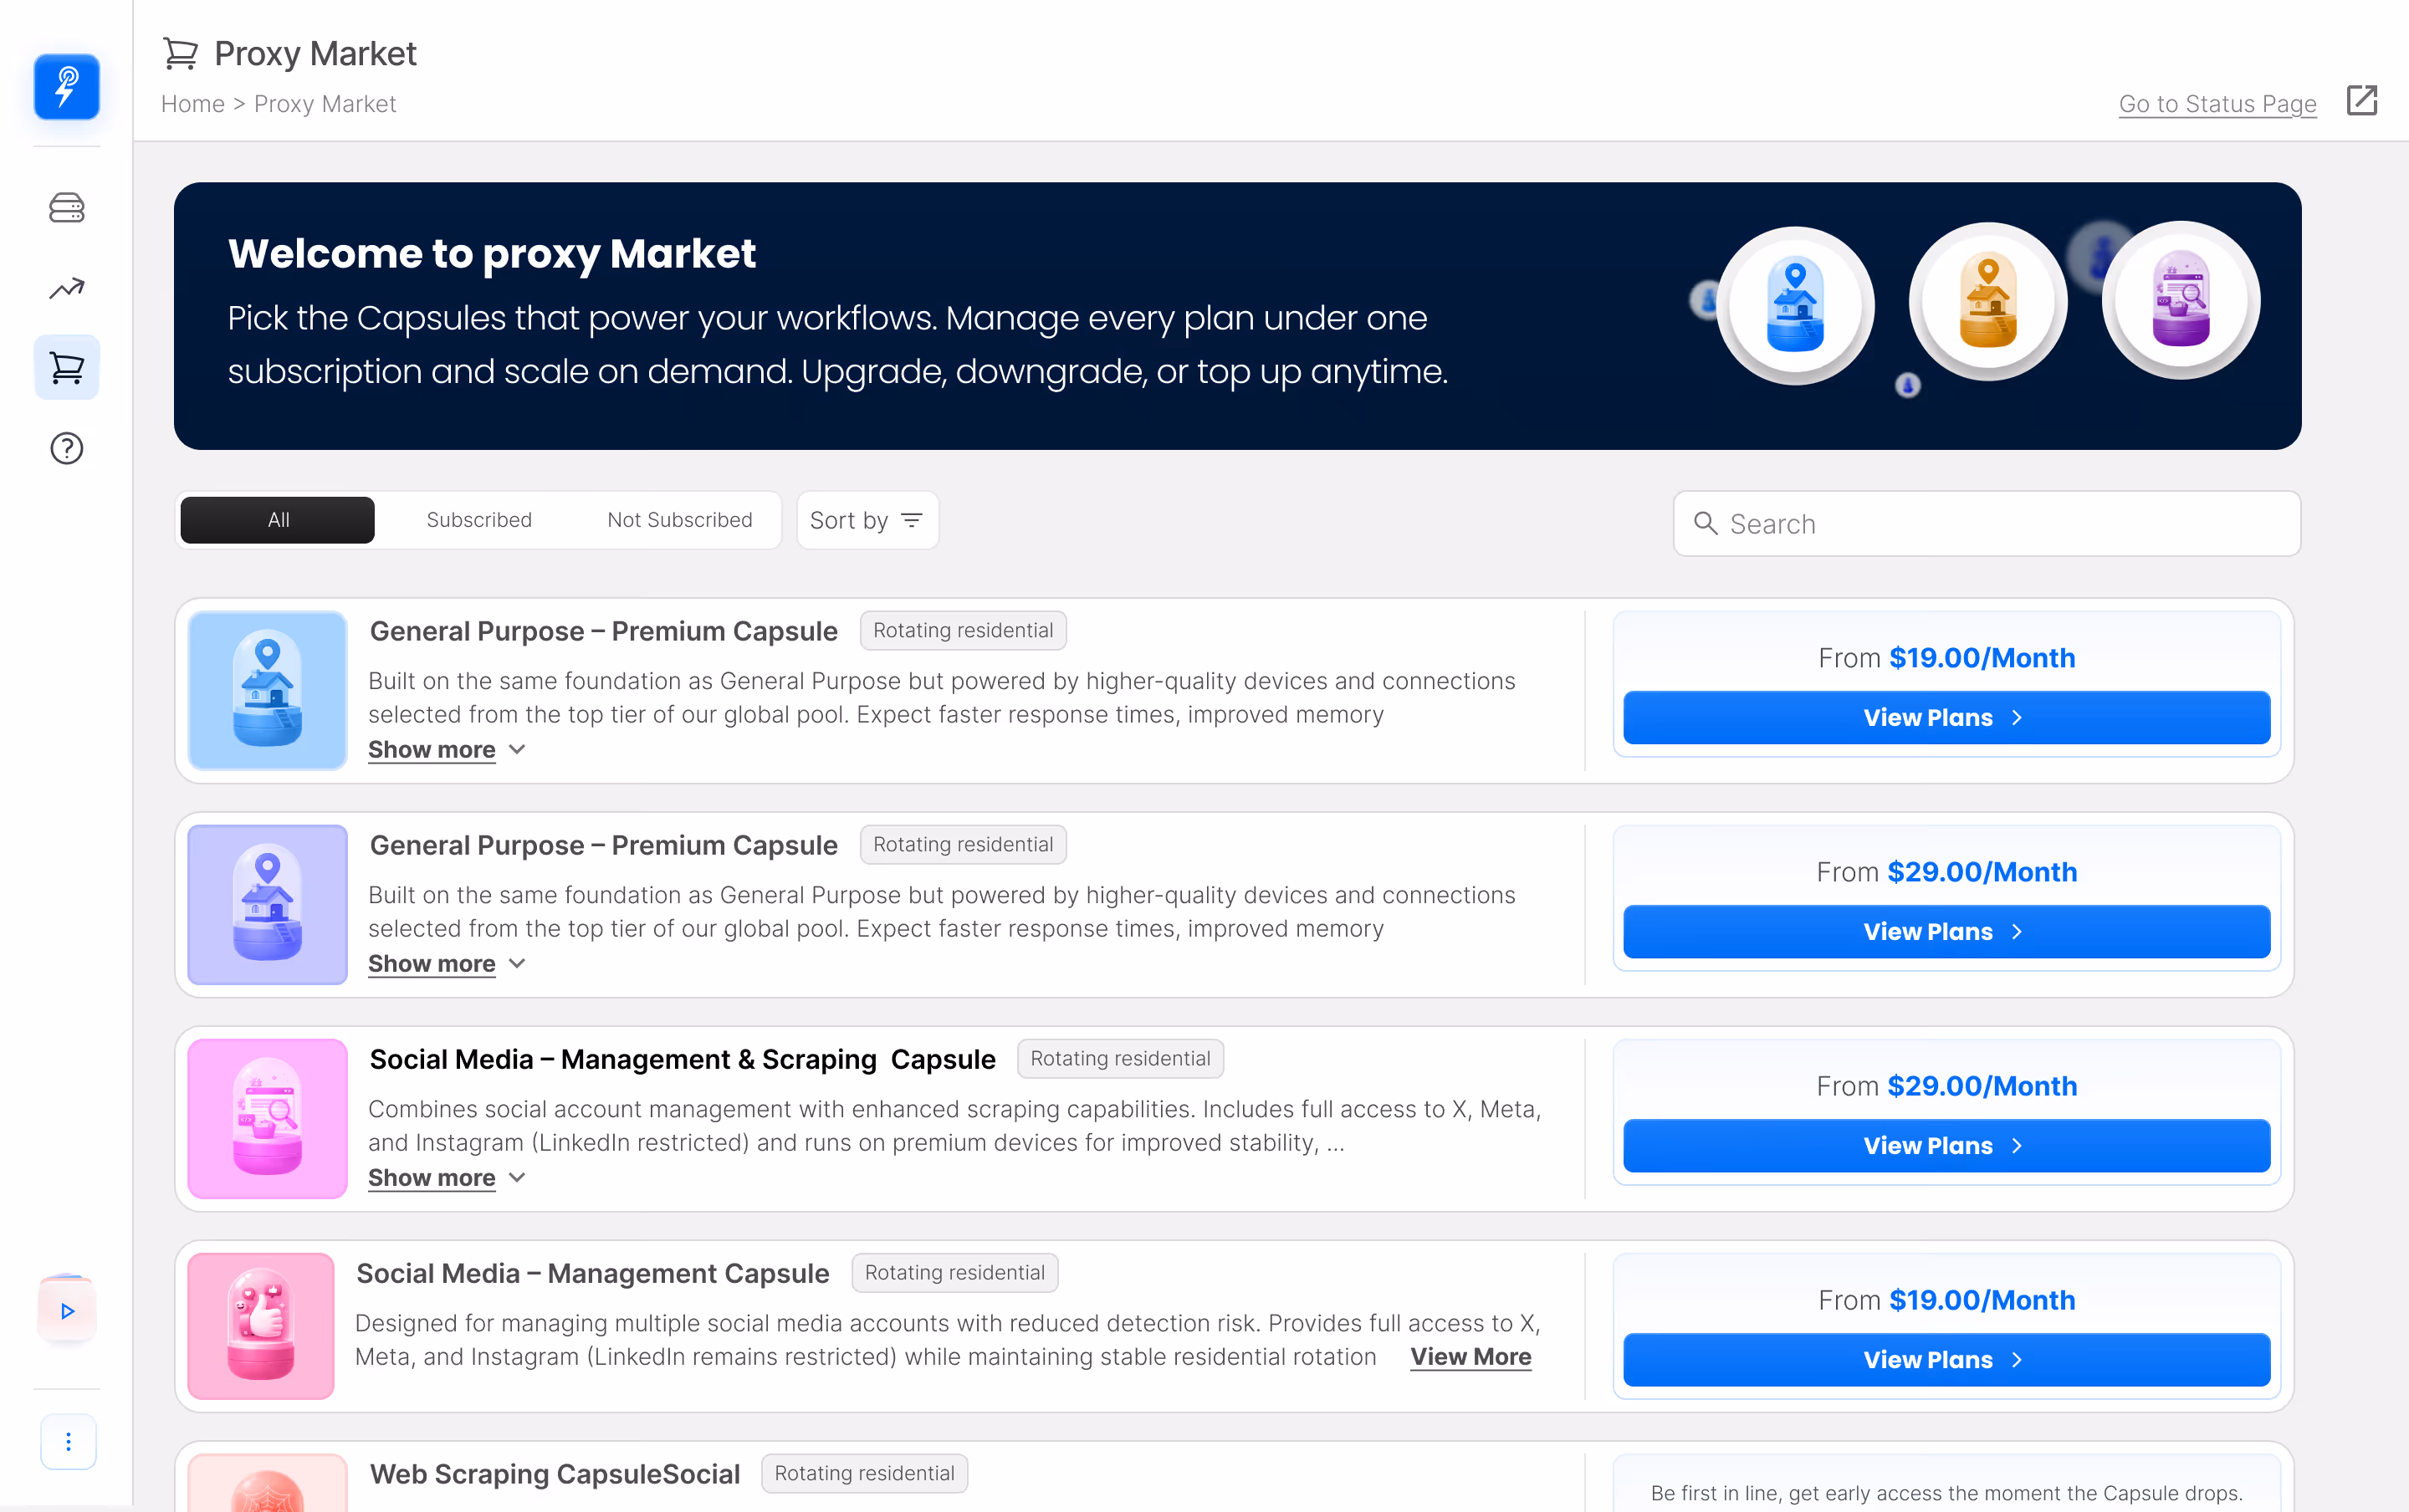
Task: Open the help question mark icon
Action: coord(66,448)
